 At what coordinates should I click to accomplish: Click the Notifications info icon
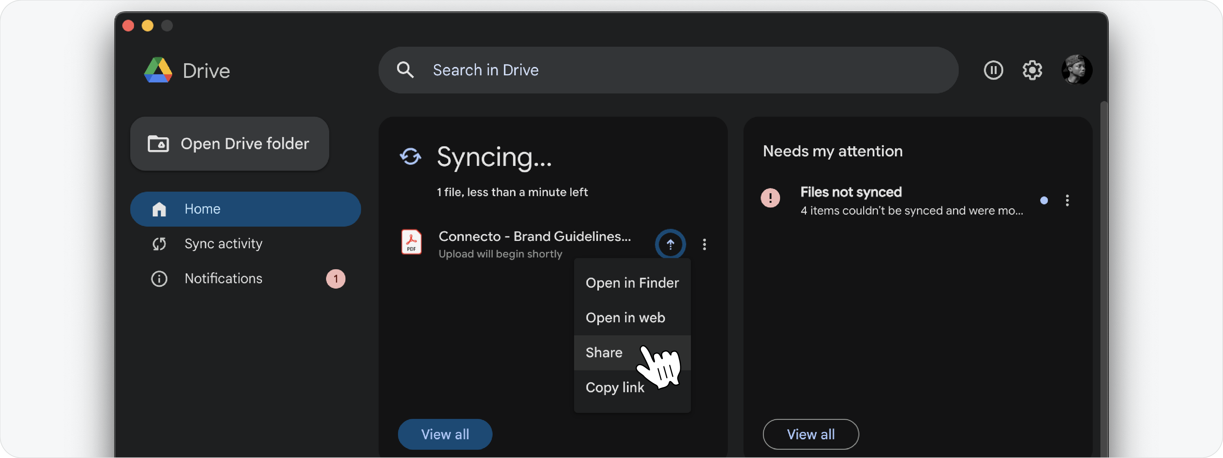pyautogui.click(x=159, y=279)
